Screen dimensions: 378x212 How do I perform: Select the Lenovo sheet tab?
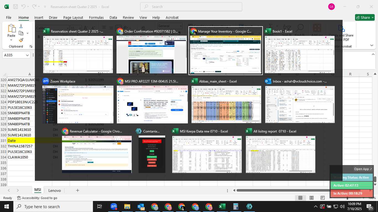tap(55, 190)
